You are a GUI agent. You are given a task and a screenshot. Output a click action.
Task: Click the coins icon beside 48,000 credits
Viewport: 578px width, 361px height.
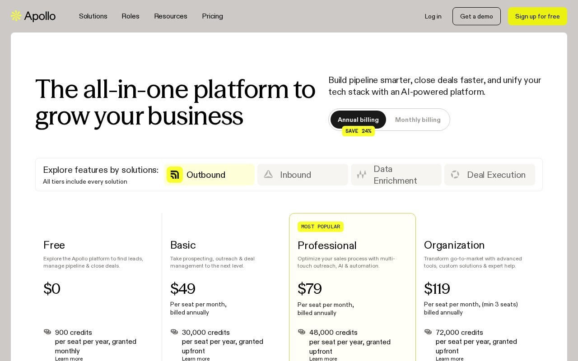coord(302,332)
